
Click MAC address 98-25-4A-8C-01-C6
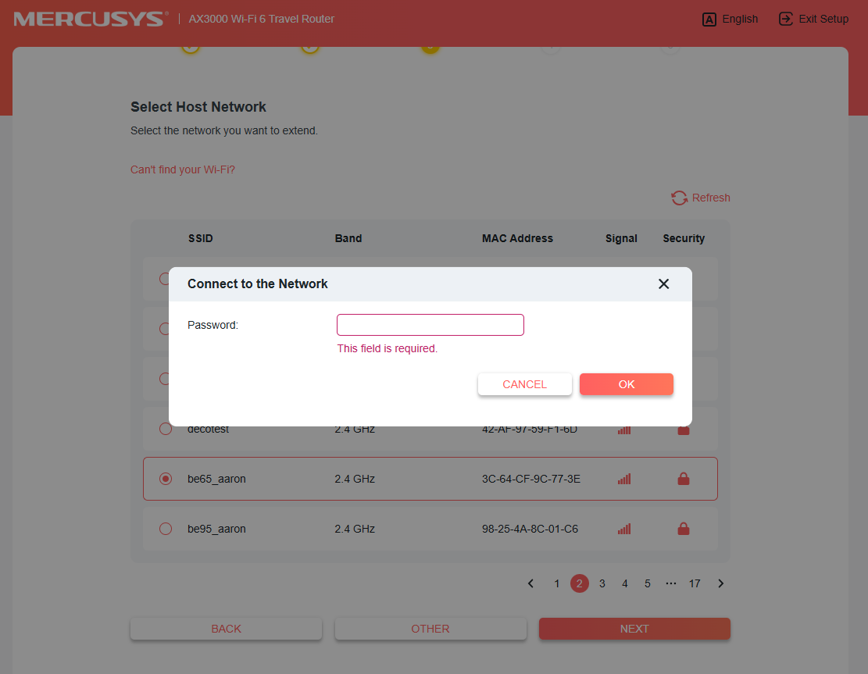coord(530,529)
